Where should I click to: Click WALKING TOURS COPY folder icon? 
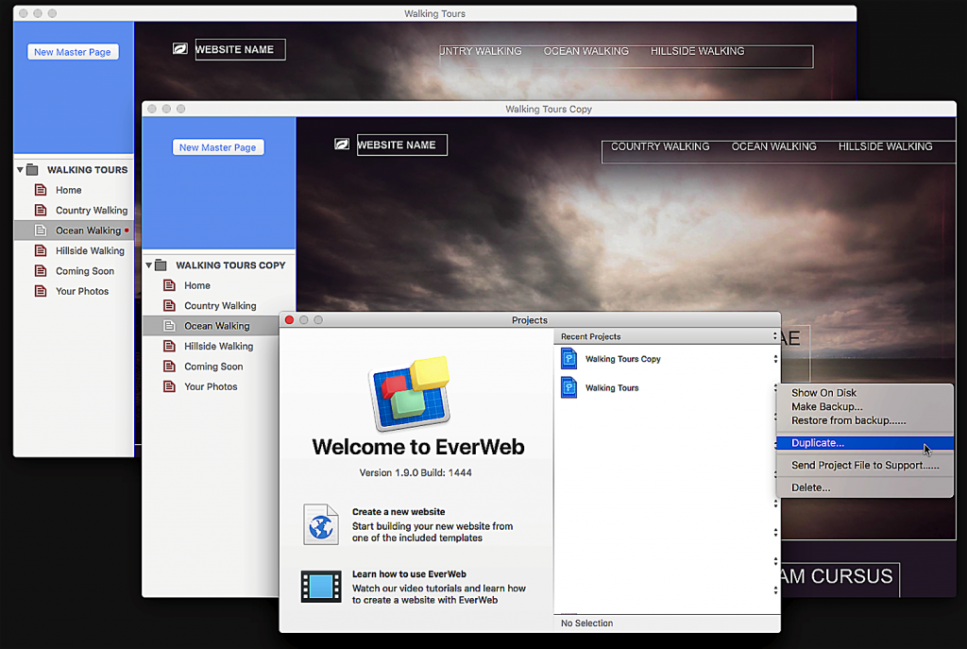161,265
